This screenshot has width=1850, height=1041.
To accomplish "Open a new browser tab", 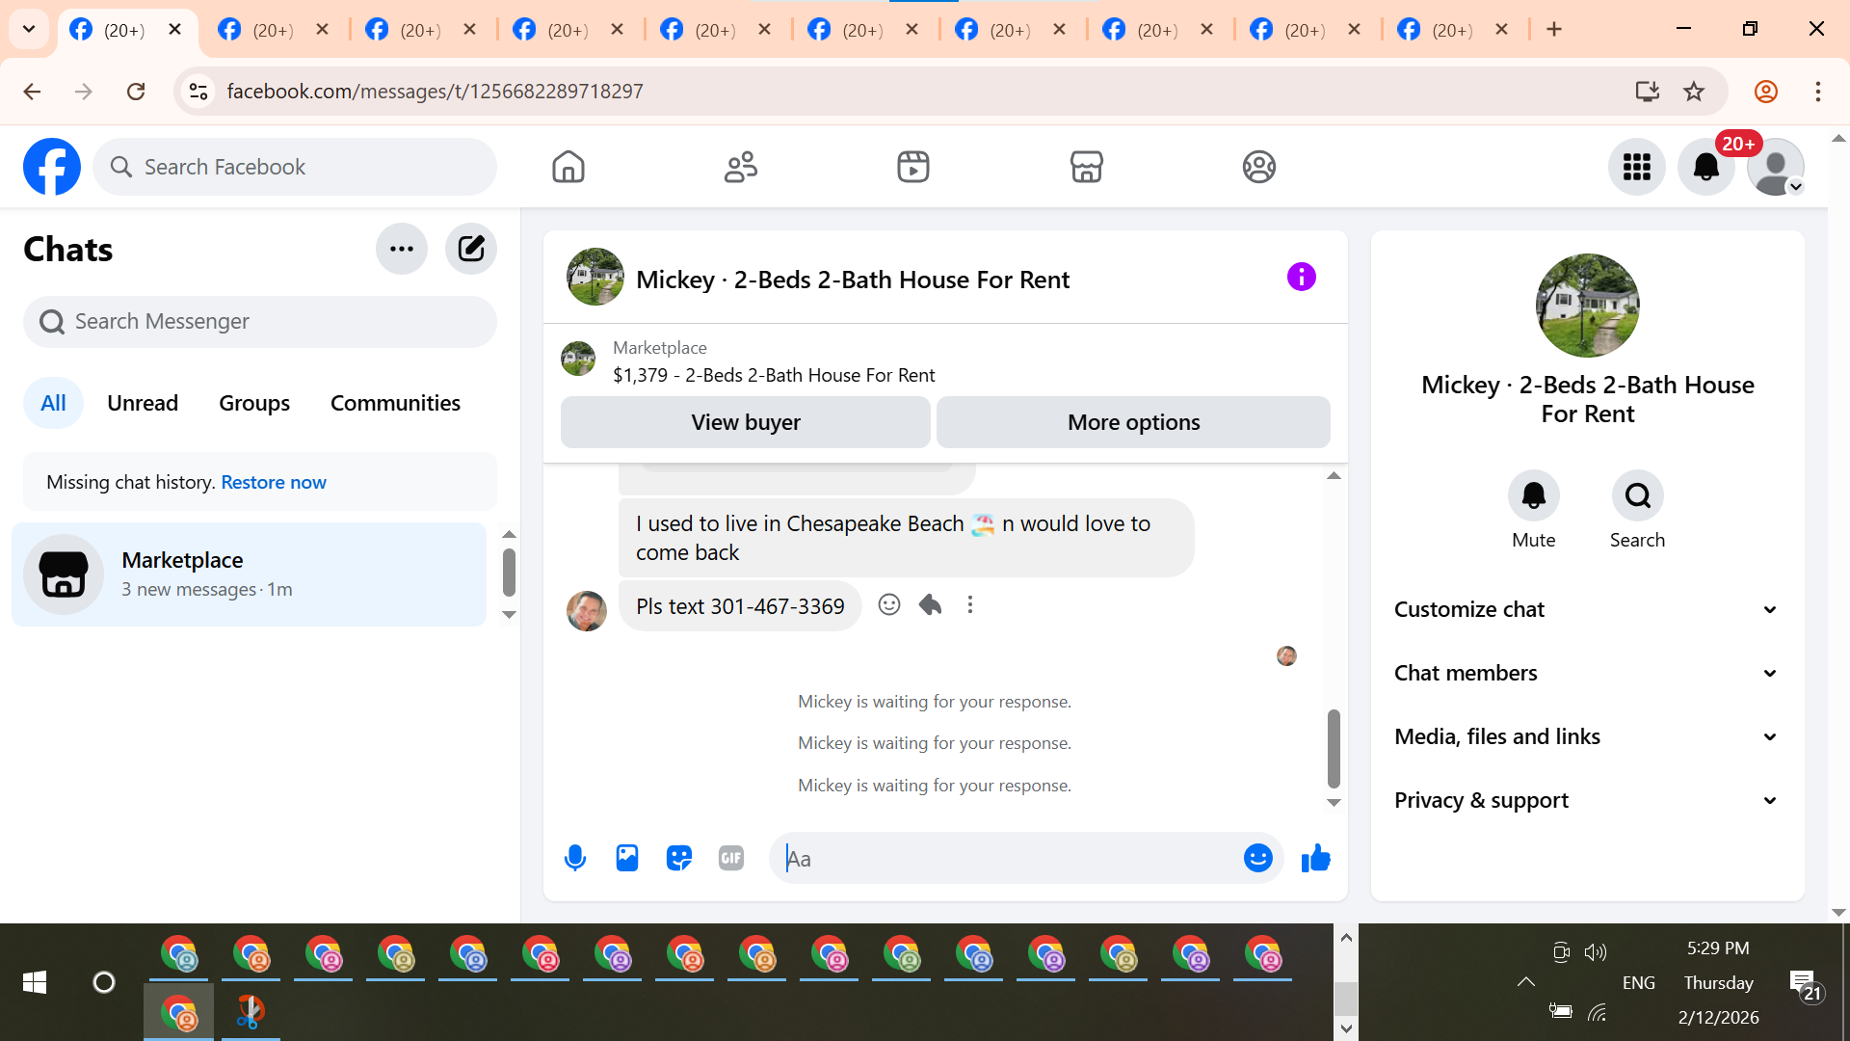I will pos(1554,29).
